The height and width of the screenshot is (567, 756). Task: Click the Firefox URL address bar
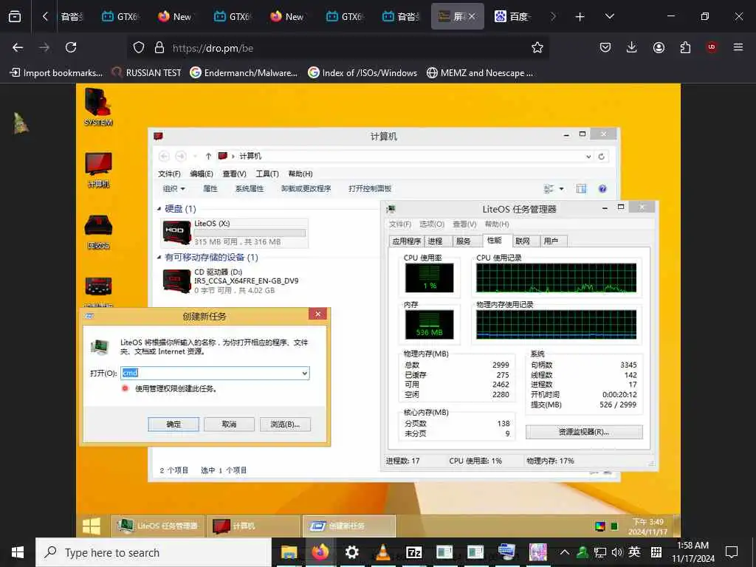[x=337, y=48]
